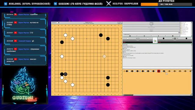195x110 pixels.
Task: Click the black stone at Q16 on the board
Action: (x=108, y=39)
